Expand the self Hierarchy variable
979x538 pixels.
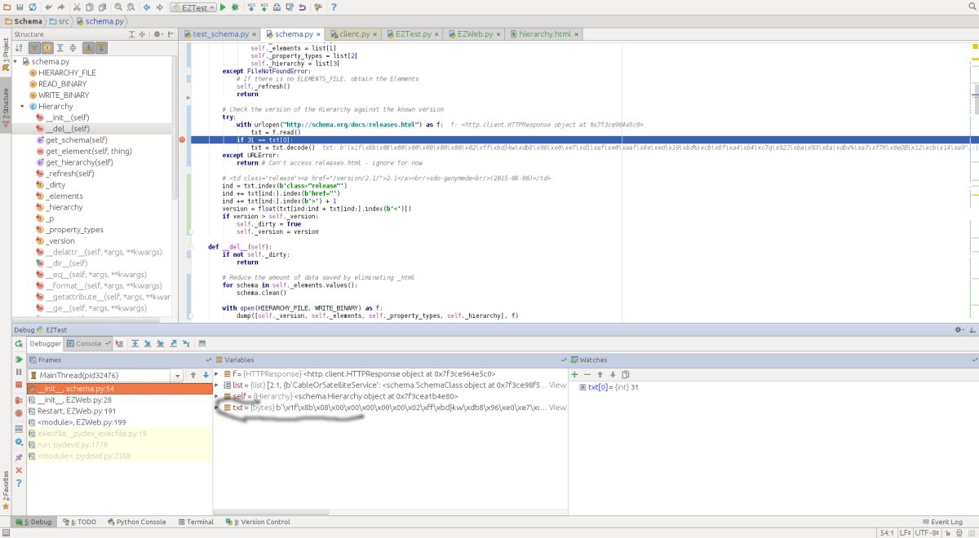tap(217, 396)
